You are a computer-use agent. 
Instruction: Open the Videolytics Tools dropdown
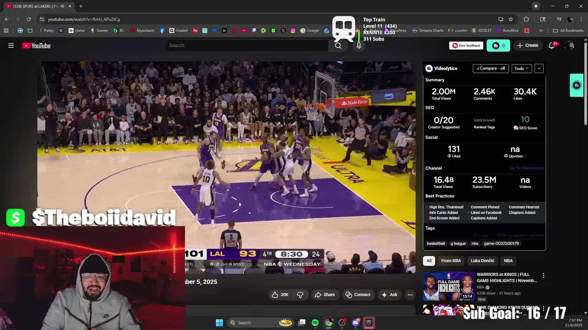coord(522,68)
